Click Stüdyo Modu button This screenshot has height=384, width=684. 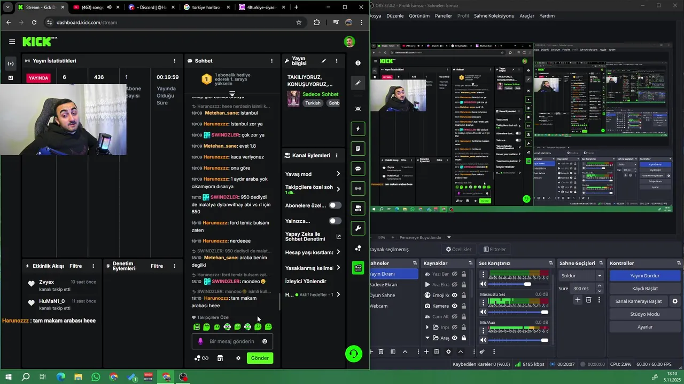click(x=644, y=314)
